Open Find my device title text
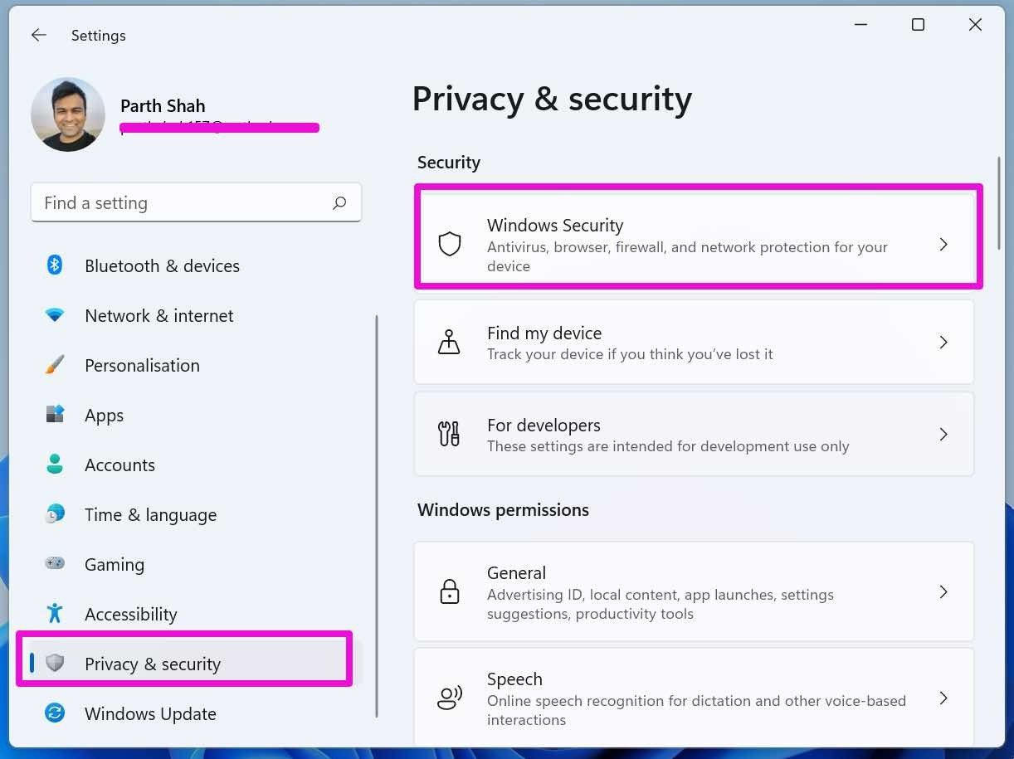This screenshot has height=759, width=1014. pos(544,333)
